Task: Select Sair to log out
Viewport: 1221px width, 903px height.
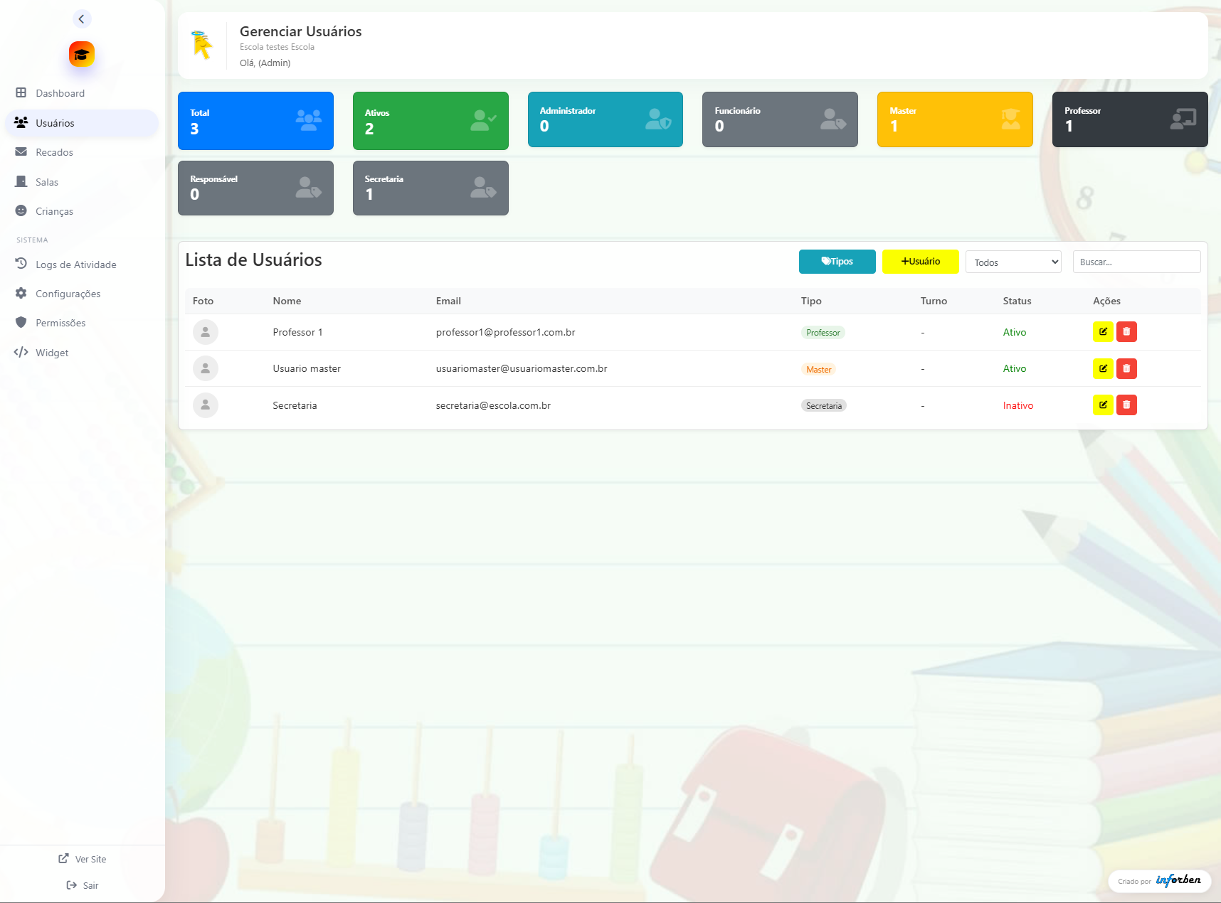Action: (82, 885)
